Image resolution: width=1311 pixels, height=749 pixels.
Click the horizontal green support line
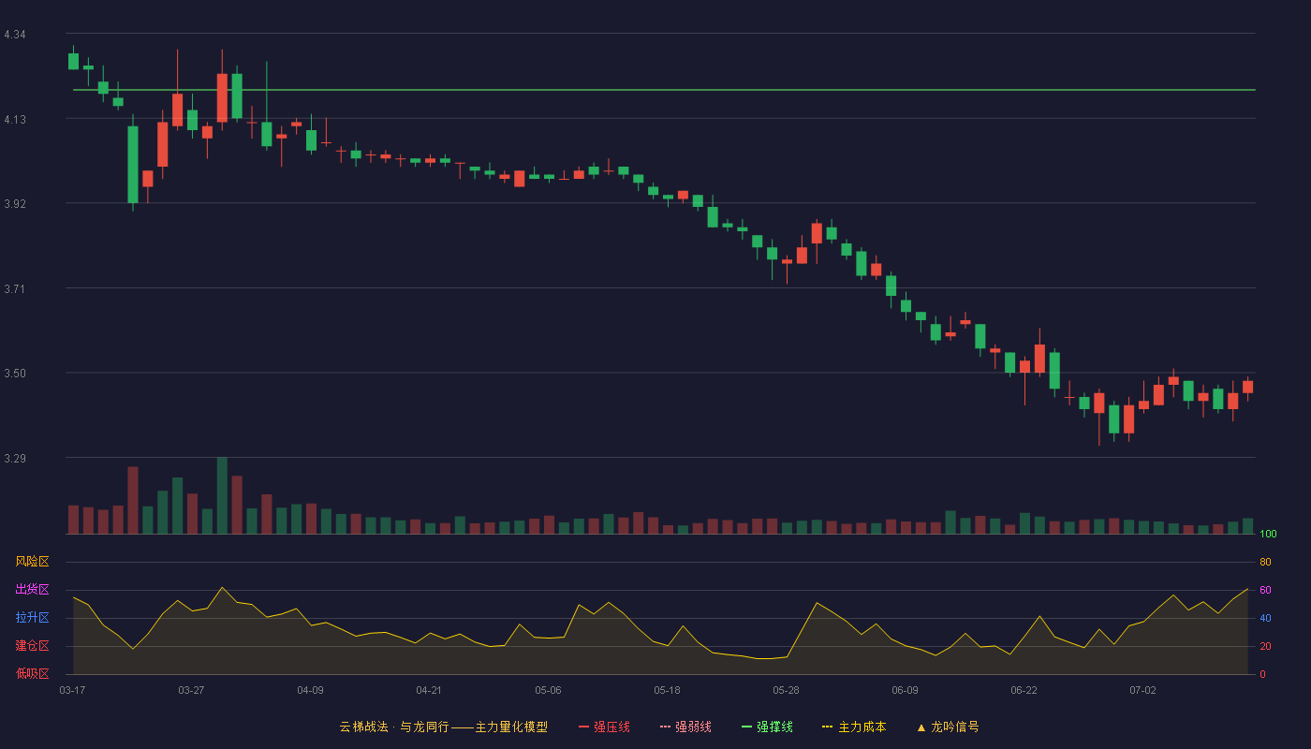[664, 90]
